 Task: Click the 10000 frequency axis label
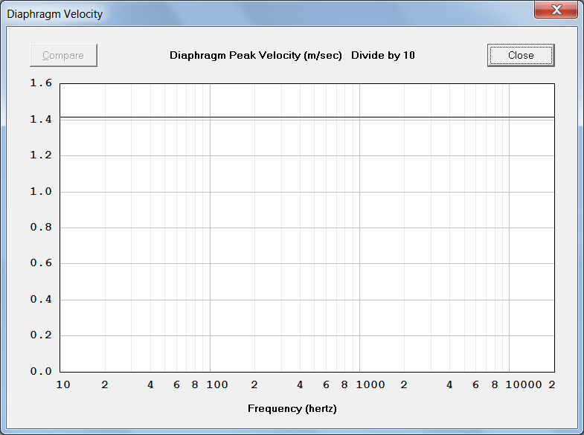(x=523, y=384)
